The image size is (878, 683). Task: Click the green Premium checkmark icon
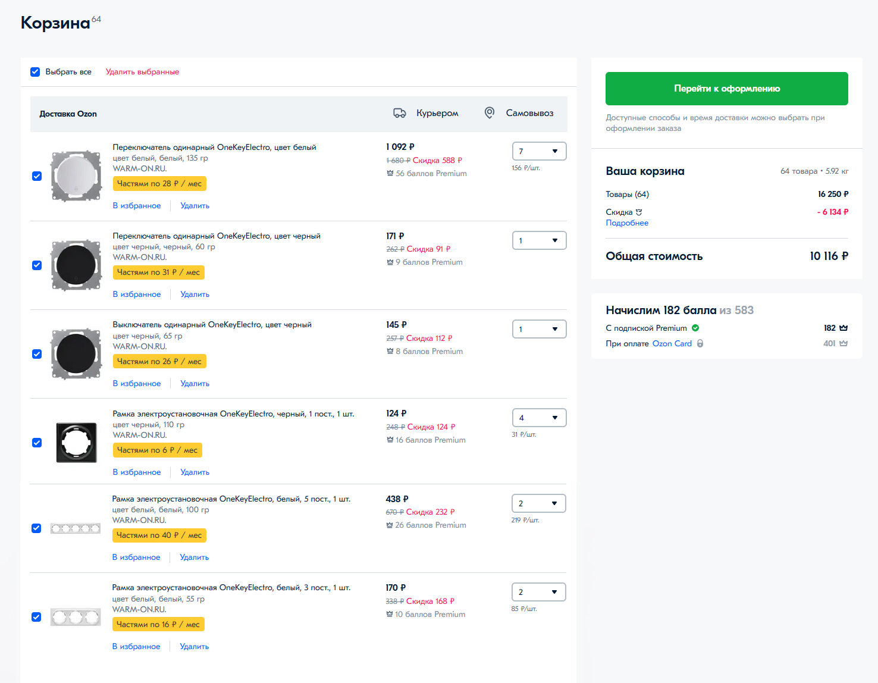coord(695,328)
